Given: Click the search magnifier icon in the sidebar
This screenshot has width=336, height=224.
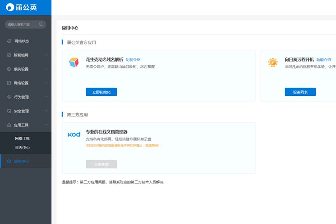Looking at the screenshot, I should [x=41, y=25].
